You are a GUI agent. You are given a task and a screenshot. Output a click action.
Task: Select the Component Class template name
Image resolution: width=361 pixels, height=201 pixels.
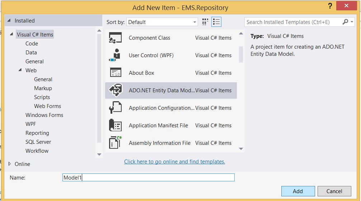point(149,38)
